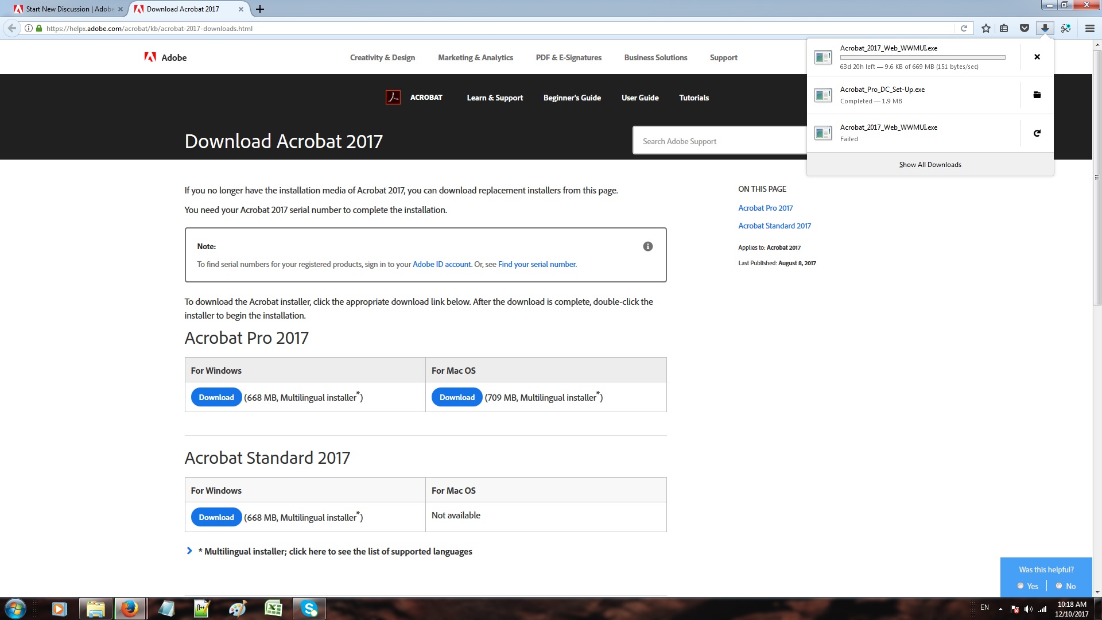Image resolution: width=1102 pixels, height=620 pixels.
Task: Click the Acrobat application icon in toolbar
Action: pos(394,98)
